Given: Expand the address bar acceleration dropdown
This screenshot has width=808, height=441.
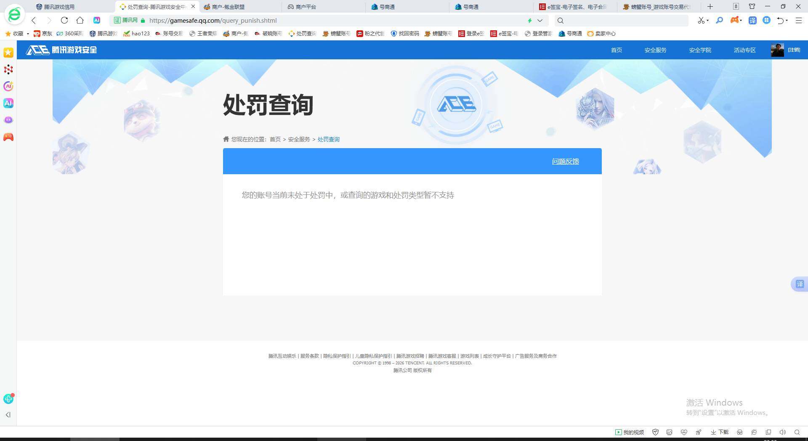Looking at the screenshot, I should [540, 20].
